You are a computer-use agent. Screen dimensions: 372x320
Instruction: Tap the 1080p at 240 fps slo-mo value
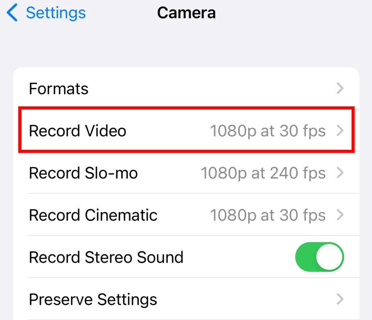(263, 173)
